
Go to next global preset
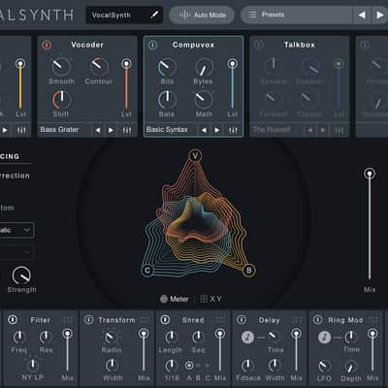[379, 15]
